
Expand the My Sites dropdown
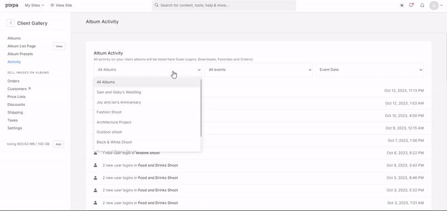34,5
